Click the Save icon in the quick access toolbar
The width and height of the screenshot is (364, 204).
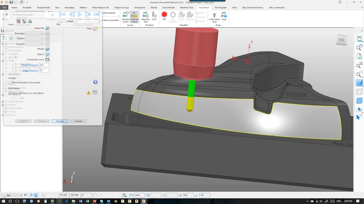point(11,2)
